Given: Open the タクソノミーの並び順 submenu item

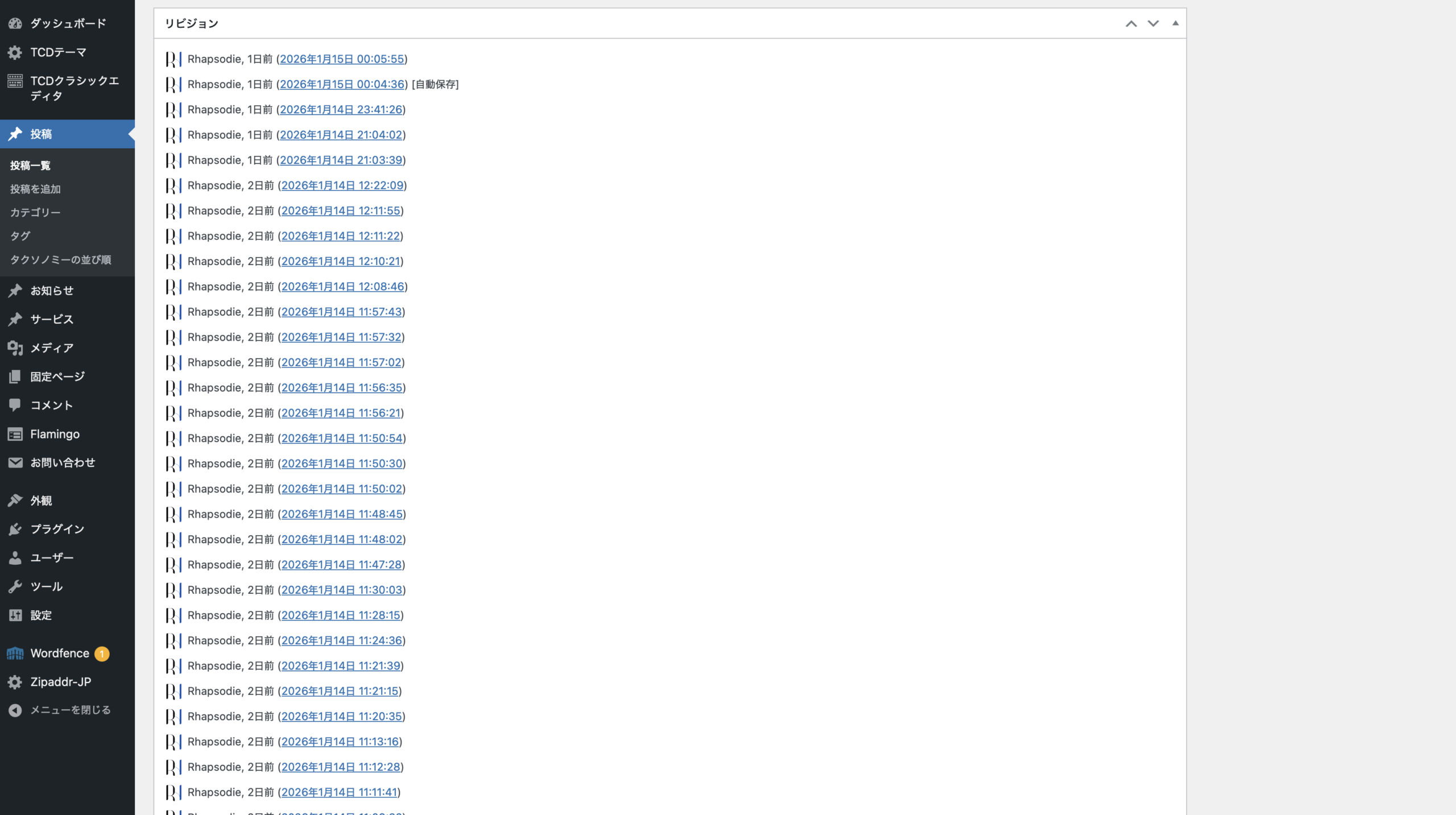Looking at the screenshot, I should click(x=61, y=259).
